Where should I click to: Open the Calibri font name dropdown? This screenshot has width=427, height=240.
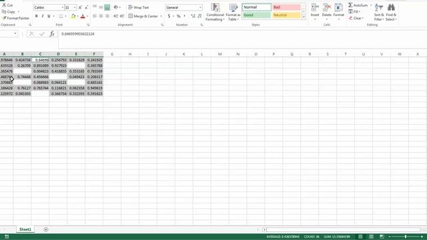click(x=62, y=7)
